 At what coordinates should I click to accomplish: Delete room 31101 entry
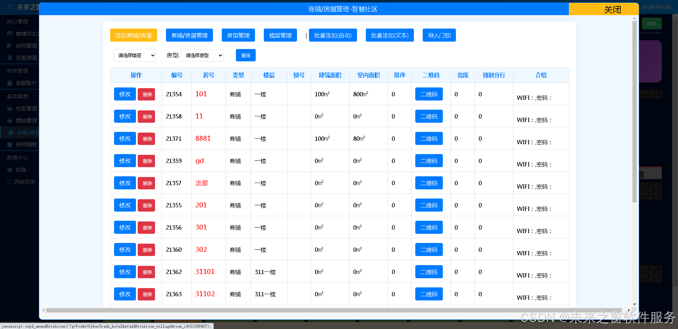coord(147,272)
